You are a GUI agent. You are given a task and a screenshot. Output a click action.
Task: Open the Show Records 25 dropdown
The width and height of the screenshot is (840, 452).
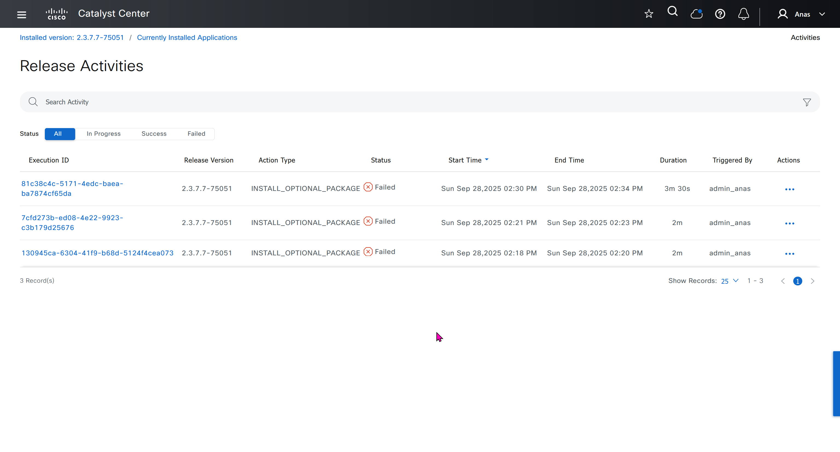(x=730, y=281)
